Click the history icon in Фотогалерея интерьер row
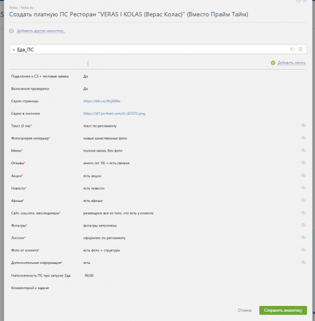The width and height of the screenshot is (315, 321). pyautogui.click(x=303, y=138)
